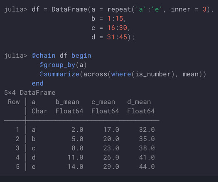
Task: Click the Row header label
Action: point(14,102)
